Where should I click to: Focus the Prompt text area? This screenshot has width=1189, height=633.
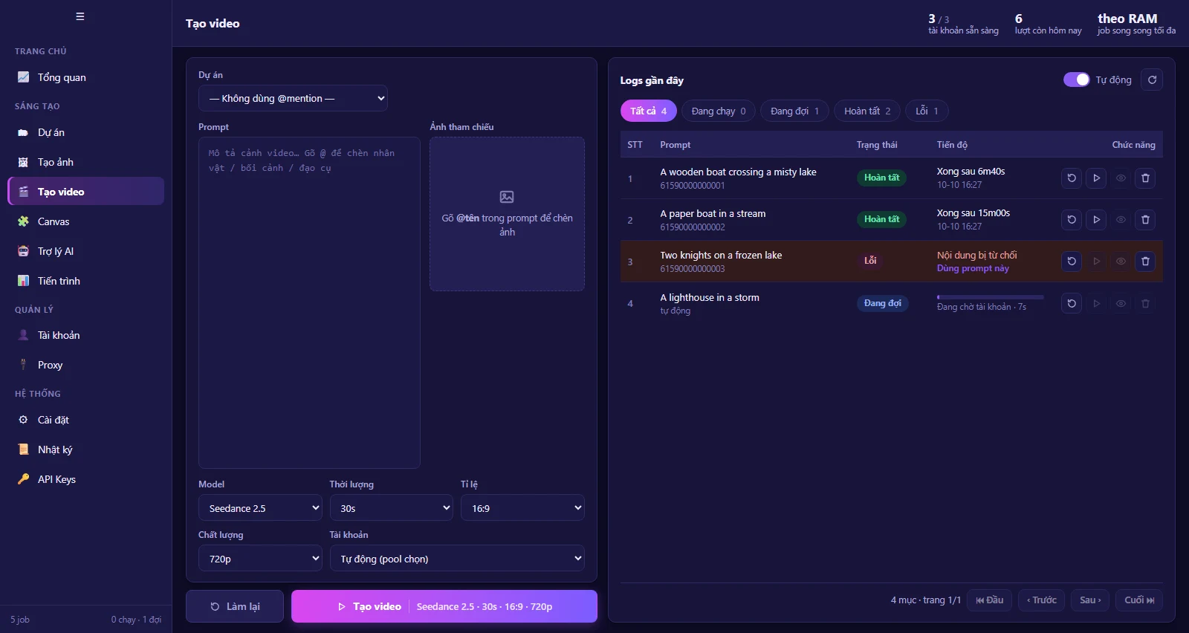pyautogui.click(x=309, y=302)
